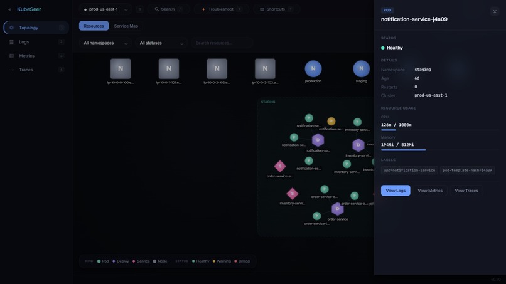506x284 pixels.
Task: Open the Troubleshoot lightning tool
Action: point(222,9)
